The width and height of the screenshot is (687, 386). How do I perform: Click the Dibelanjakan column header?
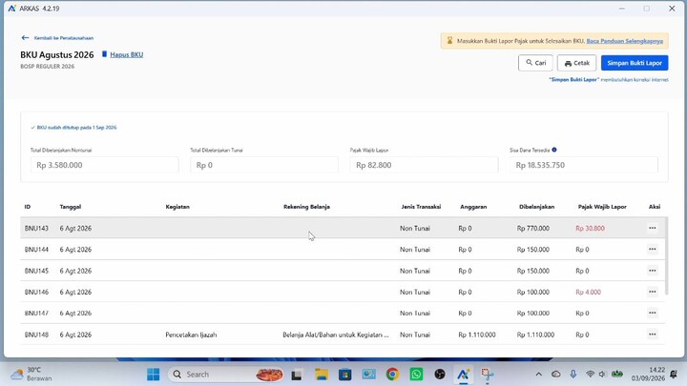coord(536,207)
